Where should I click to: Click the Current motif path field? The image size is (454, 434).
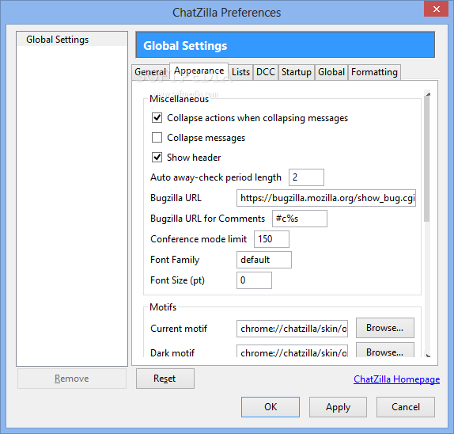pyautogui.click(x=292, y=329)
